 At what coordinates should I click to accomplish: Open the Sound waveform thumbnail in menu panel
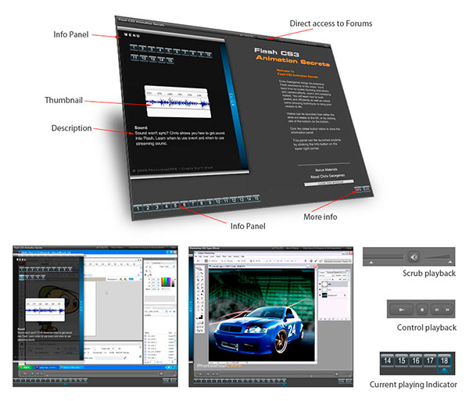tap(177, 102)
